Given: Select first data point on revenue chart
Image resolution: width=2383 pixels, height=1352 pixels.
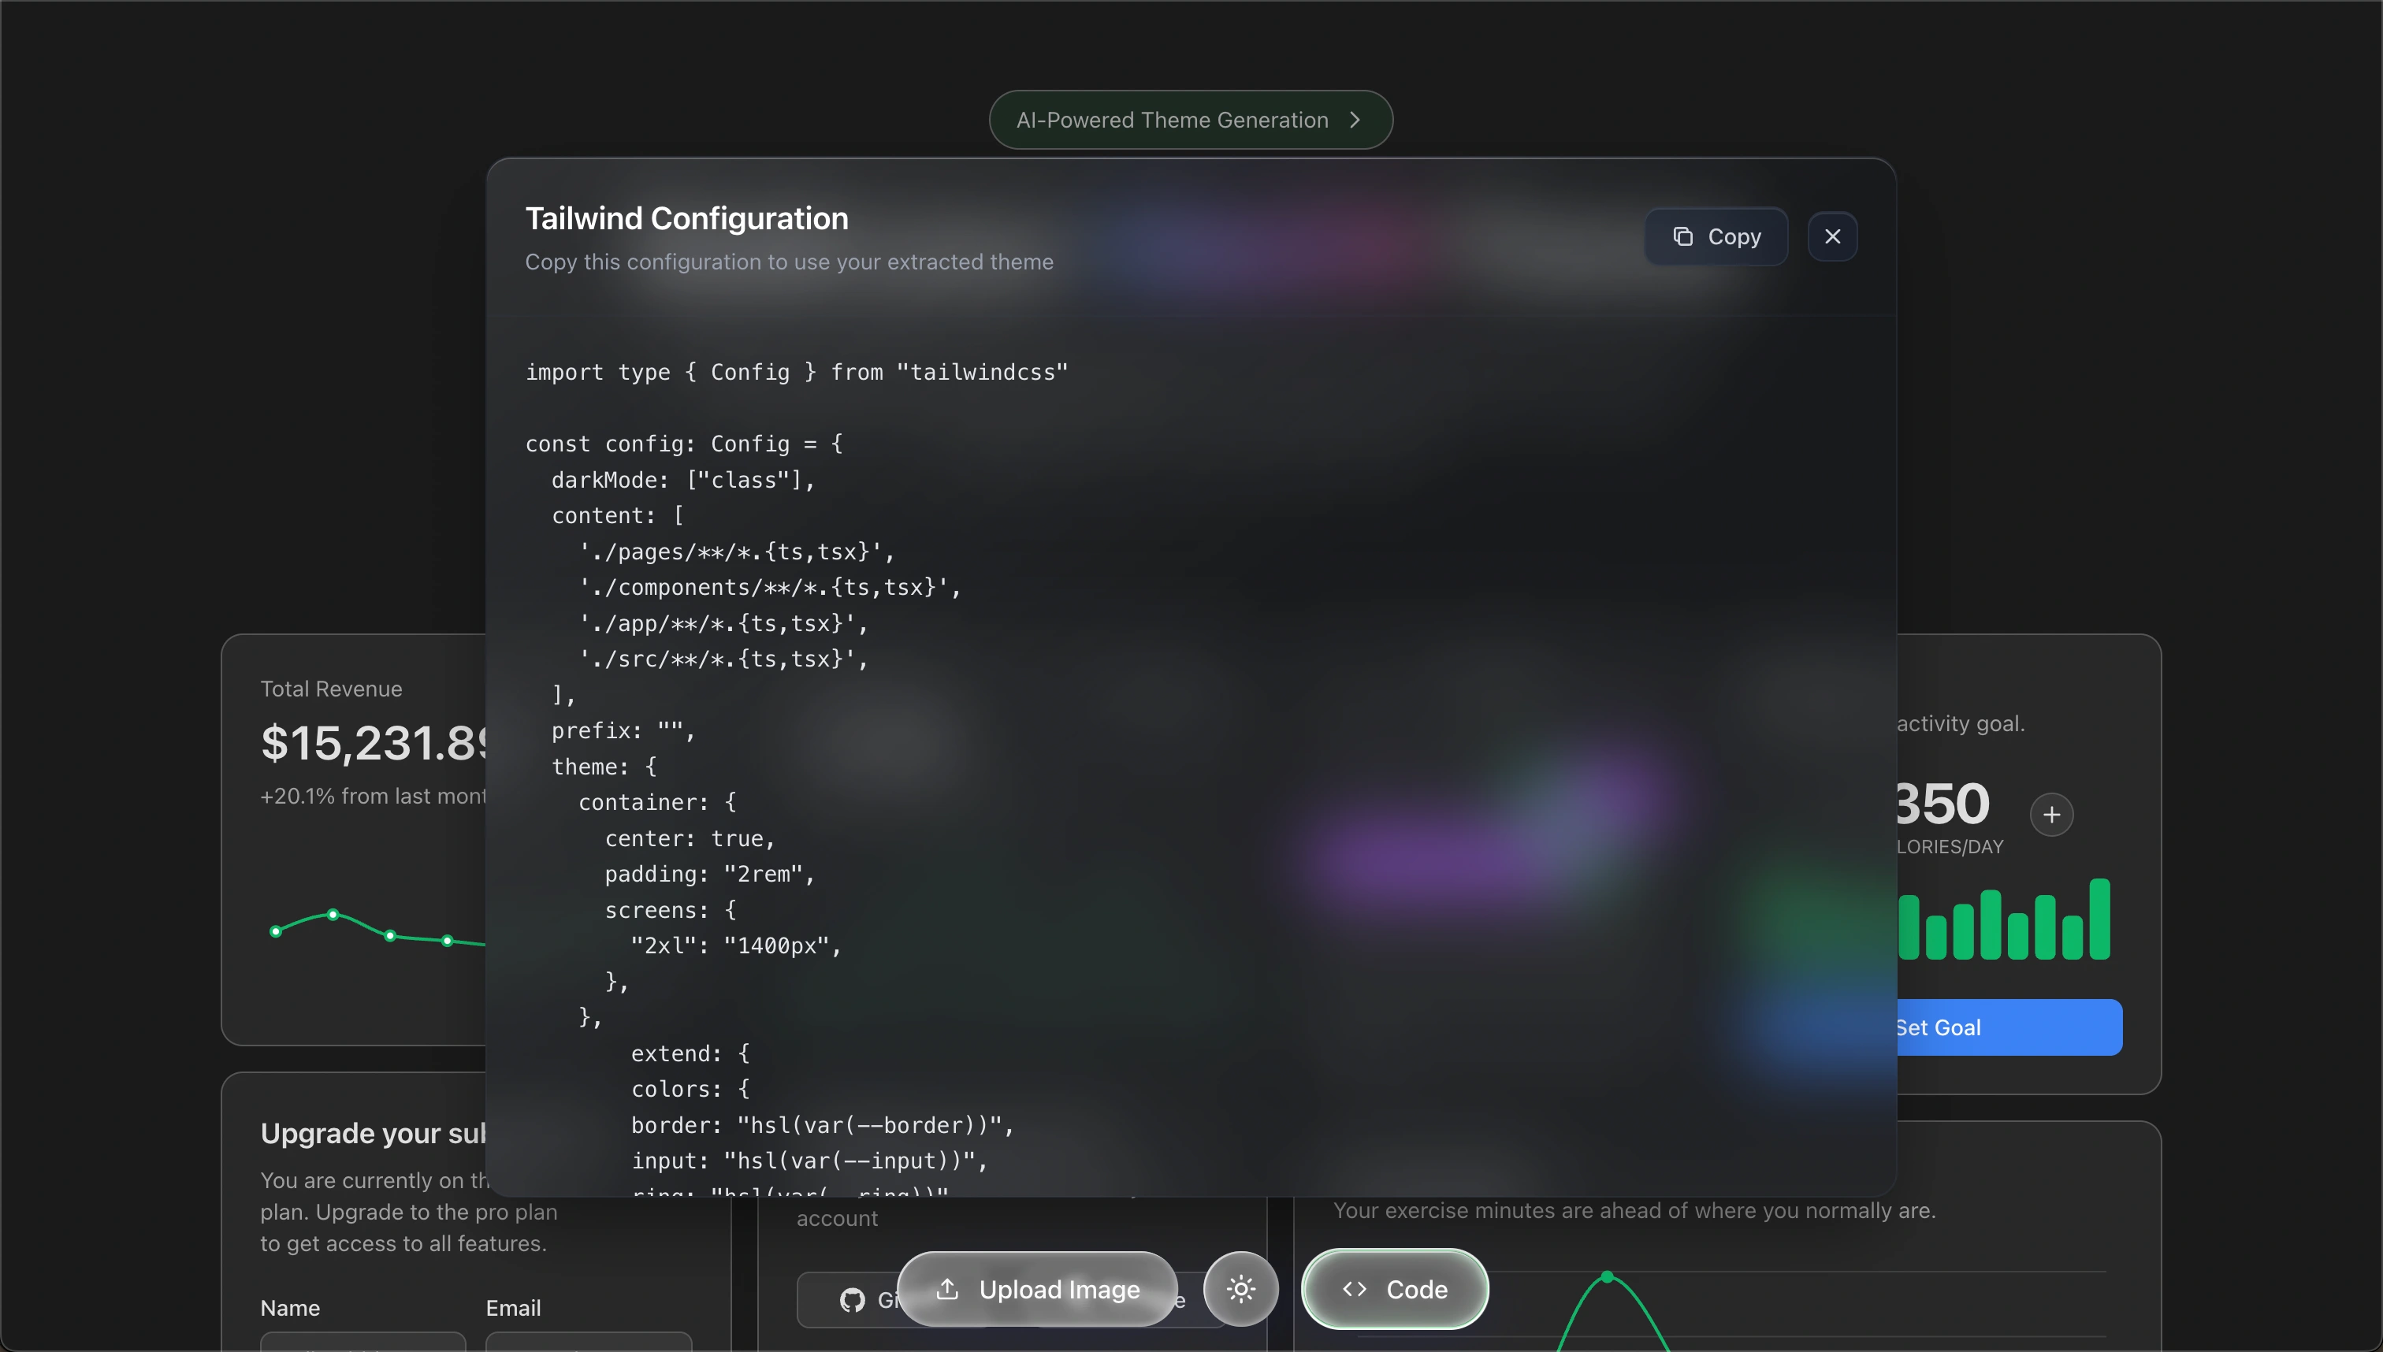Looking at the screenshot, I should point(276,931).
